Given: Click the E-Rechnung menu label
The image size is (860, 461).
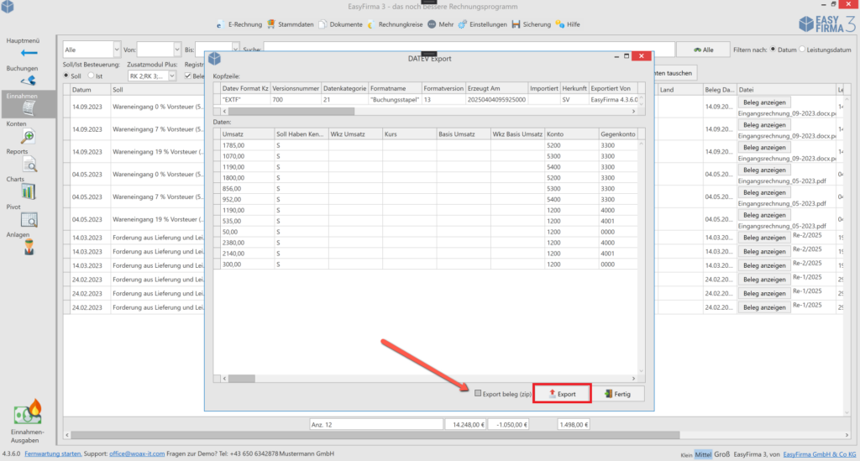Looking at the screenshot, I should 245,24.
